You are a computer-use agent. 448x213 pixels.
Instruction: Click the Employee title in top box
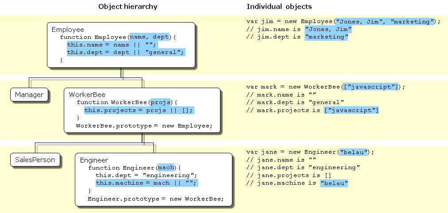click(68, 30)
